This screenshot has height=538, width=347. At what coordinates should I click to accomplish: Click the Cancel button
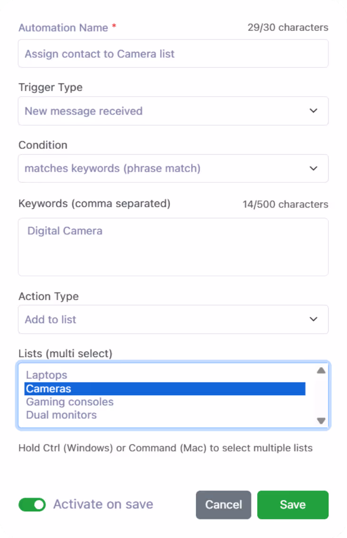tap(223, 504)
